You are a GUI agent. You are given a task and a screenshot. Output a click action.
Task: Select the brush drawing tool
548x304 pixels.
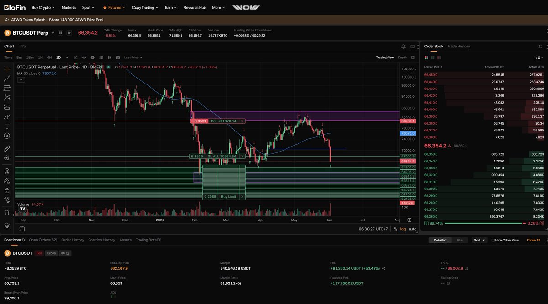7,117
